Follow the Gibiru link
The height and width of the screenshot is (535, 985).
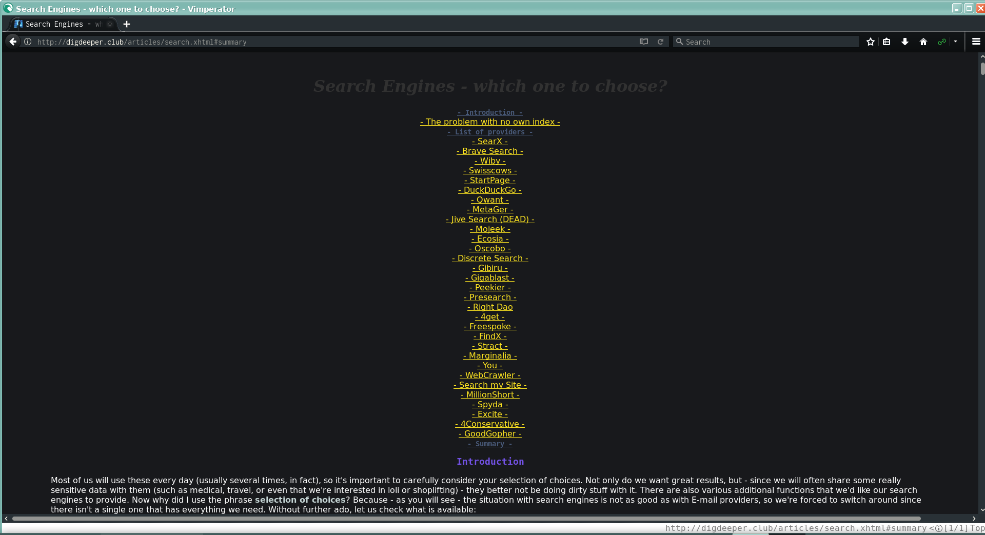coord(490,268)
